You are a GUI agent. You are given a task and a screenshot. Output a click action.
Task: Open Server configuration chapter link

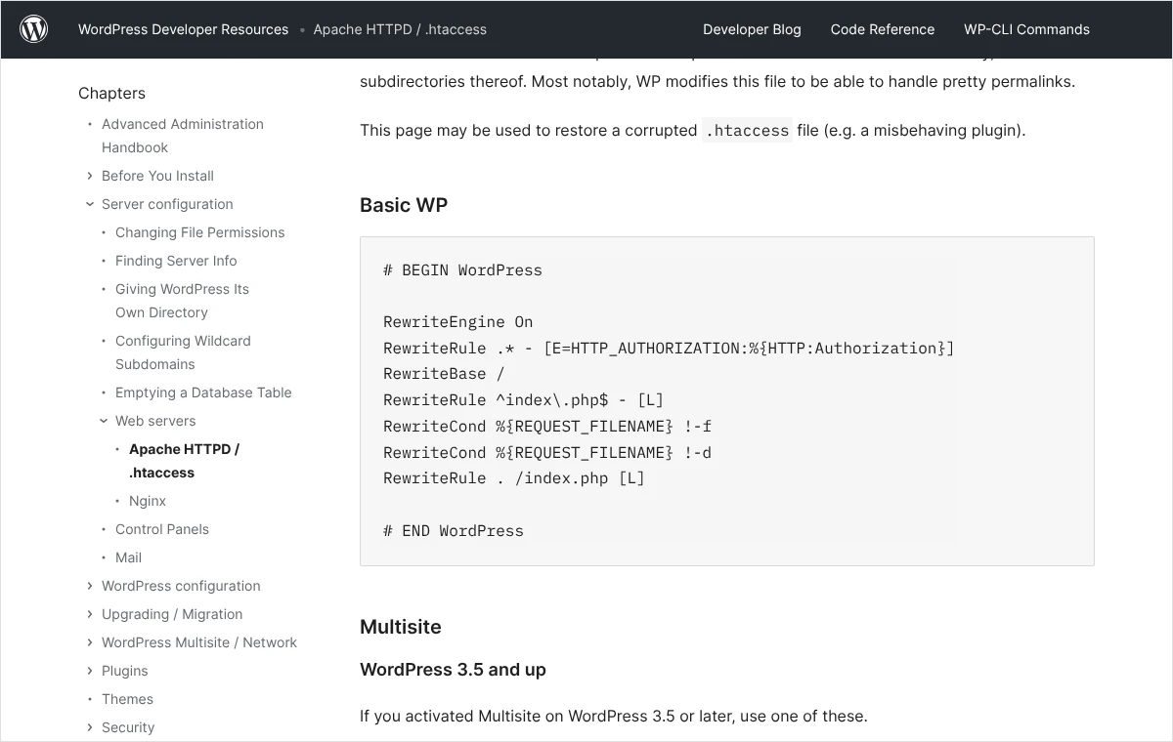tap(167, 204)
